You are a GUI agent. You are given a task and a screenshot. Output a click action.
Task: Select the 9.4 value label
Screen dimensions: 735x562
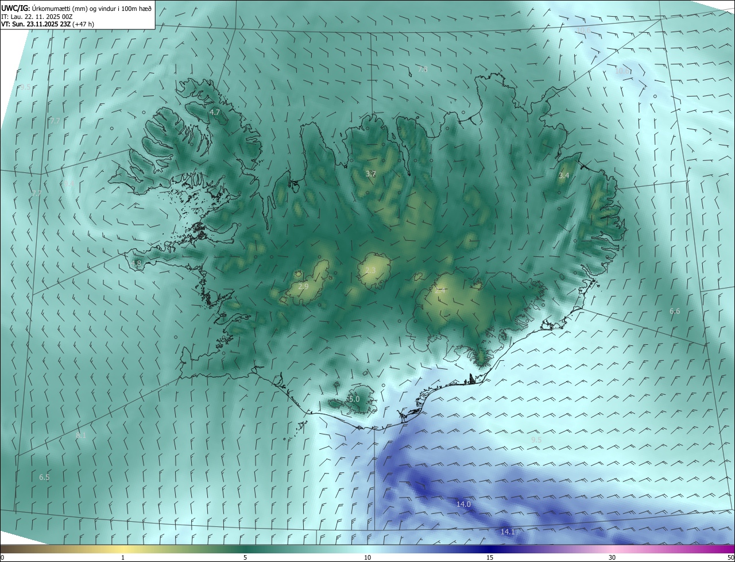(x=68, y=183)
